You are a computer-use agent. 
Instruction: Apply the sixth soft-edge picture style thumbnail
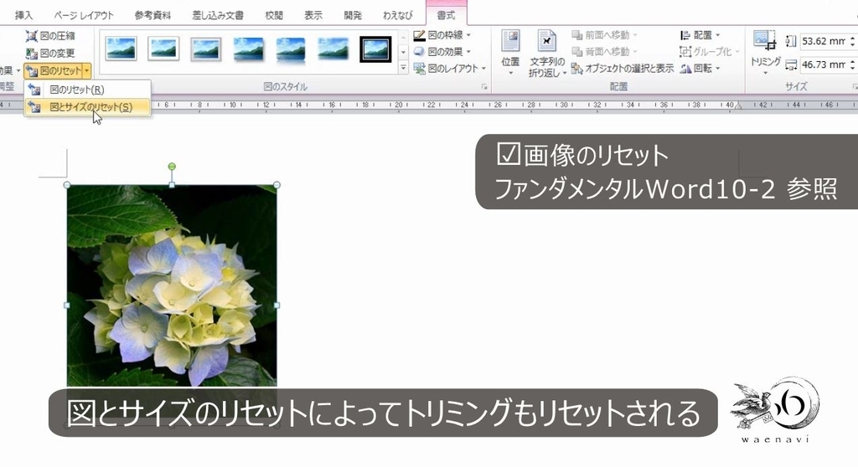(333, 49)
